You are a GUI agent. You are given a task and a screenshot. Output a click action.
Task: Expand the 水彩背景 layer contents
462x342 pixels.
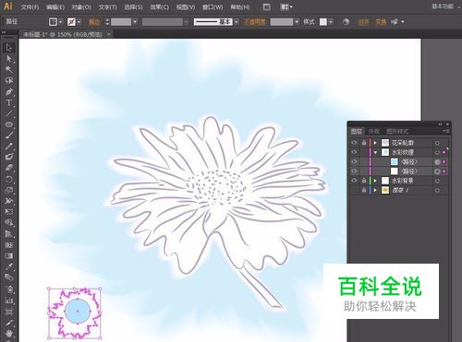(375, 181)
